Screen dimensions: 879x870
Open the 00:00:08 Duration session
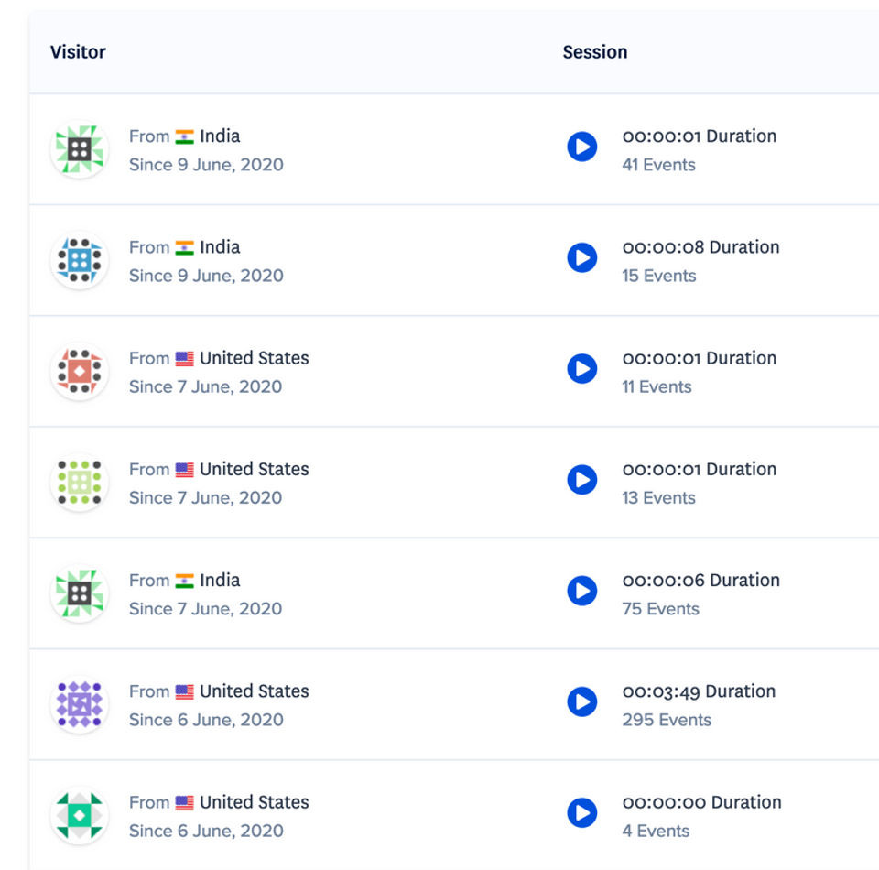coord(700,247)
